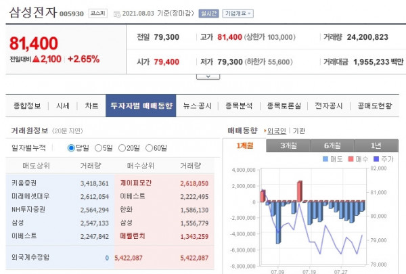Click the 3,418,361 volume cell
Image resolution: width=406 pixels, height=274 pixels.
(95, 183)
